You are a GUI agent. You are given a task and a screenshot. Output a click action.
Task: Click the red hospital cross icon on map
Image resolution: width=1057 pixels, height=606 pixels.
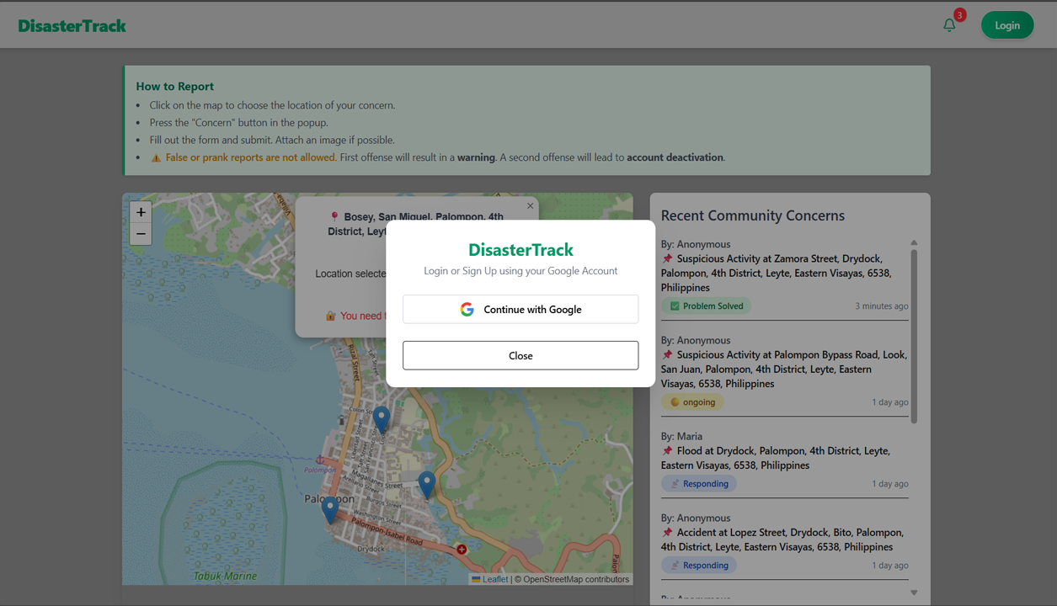(462, 550)
